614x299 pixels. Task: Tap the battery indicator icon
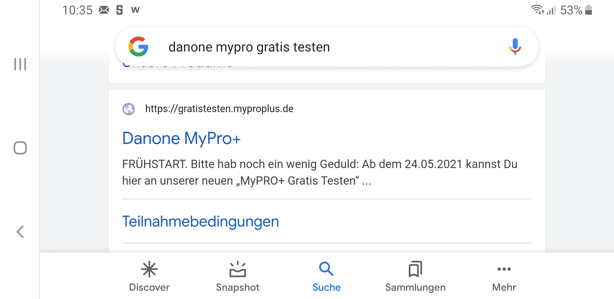[x=589, y=10]
